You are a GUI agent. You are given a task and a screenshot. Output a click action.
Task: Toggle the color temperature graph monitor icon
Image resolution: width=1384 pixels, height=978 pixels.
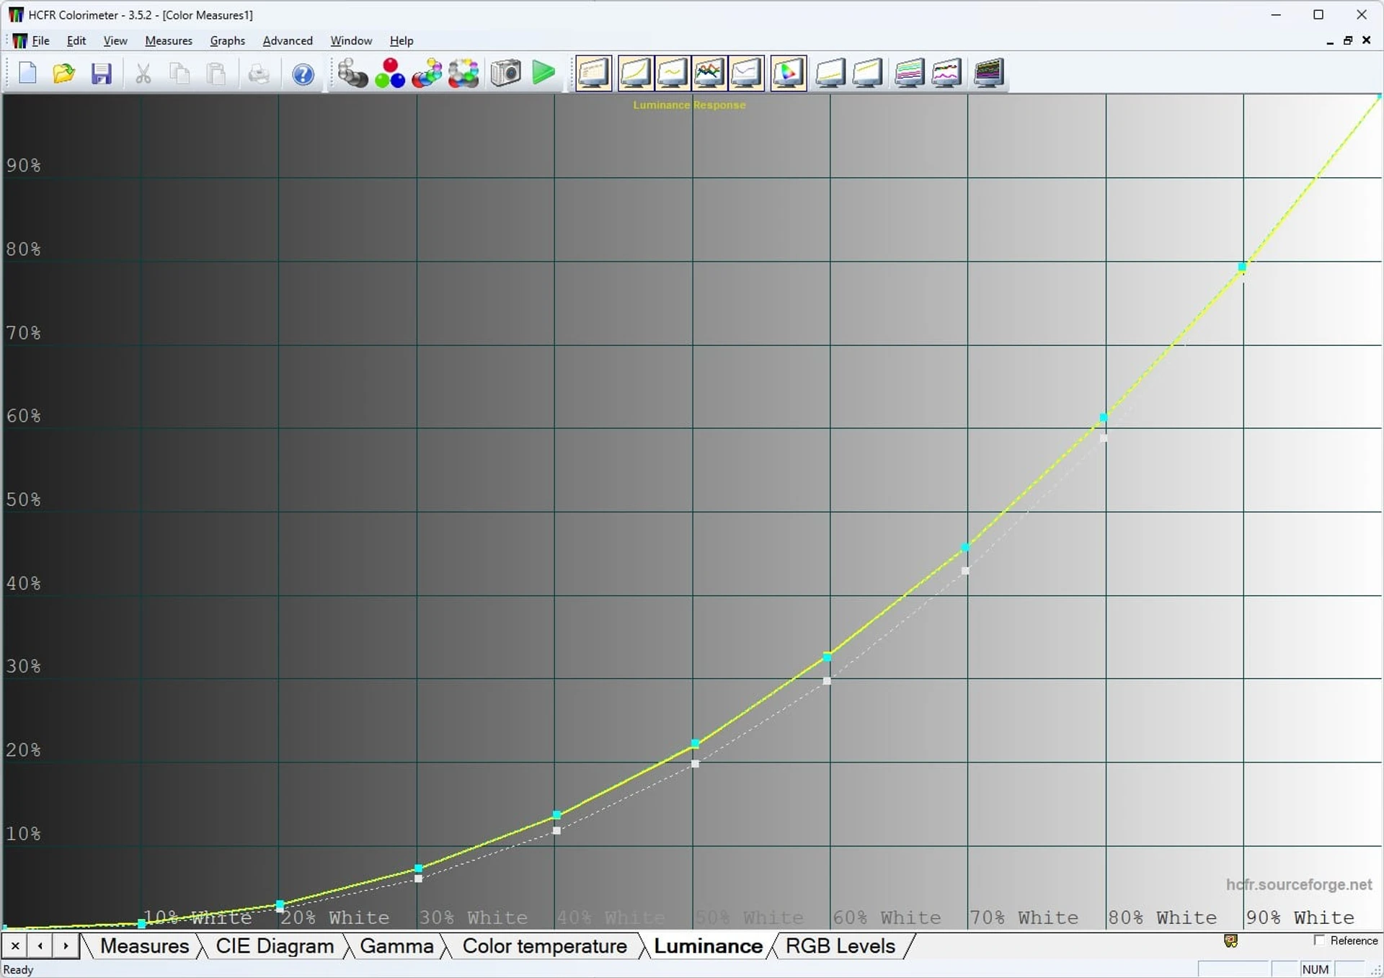click(x=746, y=73)
